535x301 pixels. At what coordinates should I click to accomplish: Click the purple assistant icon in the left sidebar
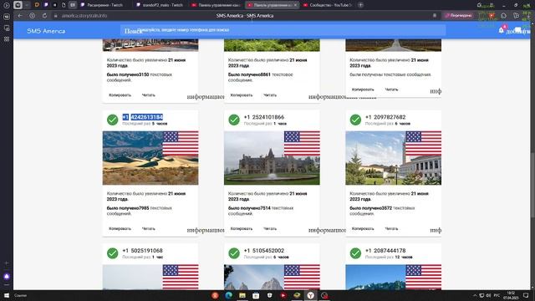(7, 277)
